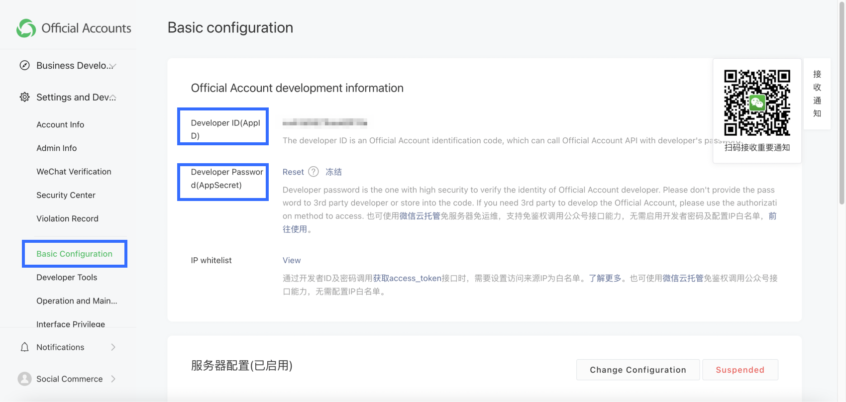Click the Business Development compass icon
Screen dimensions: 846x402
click(24, 65)
